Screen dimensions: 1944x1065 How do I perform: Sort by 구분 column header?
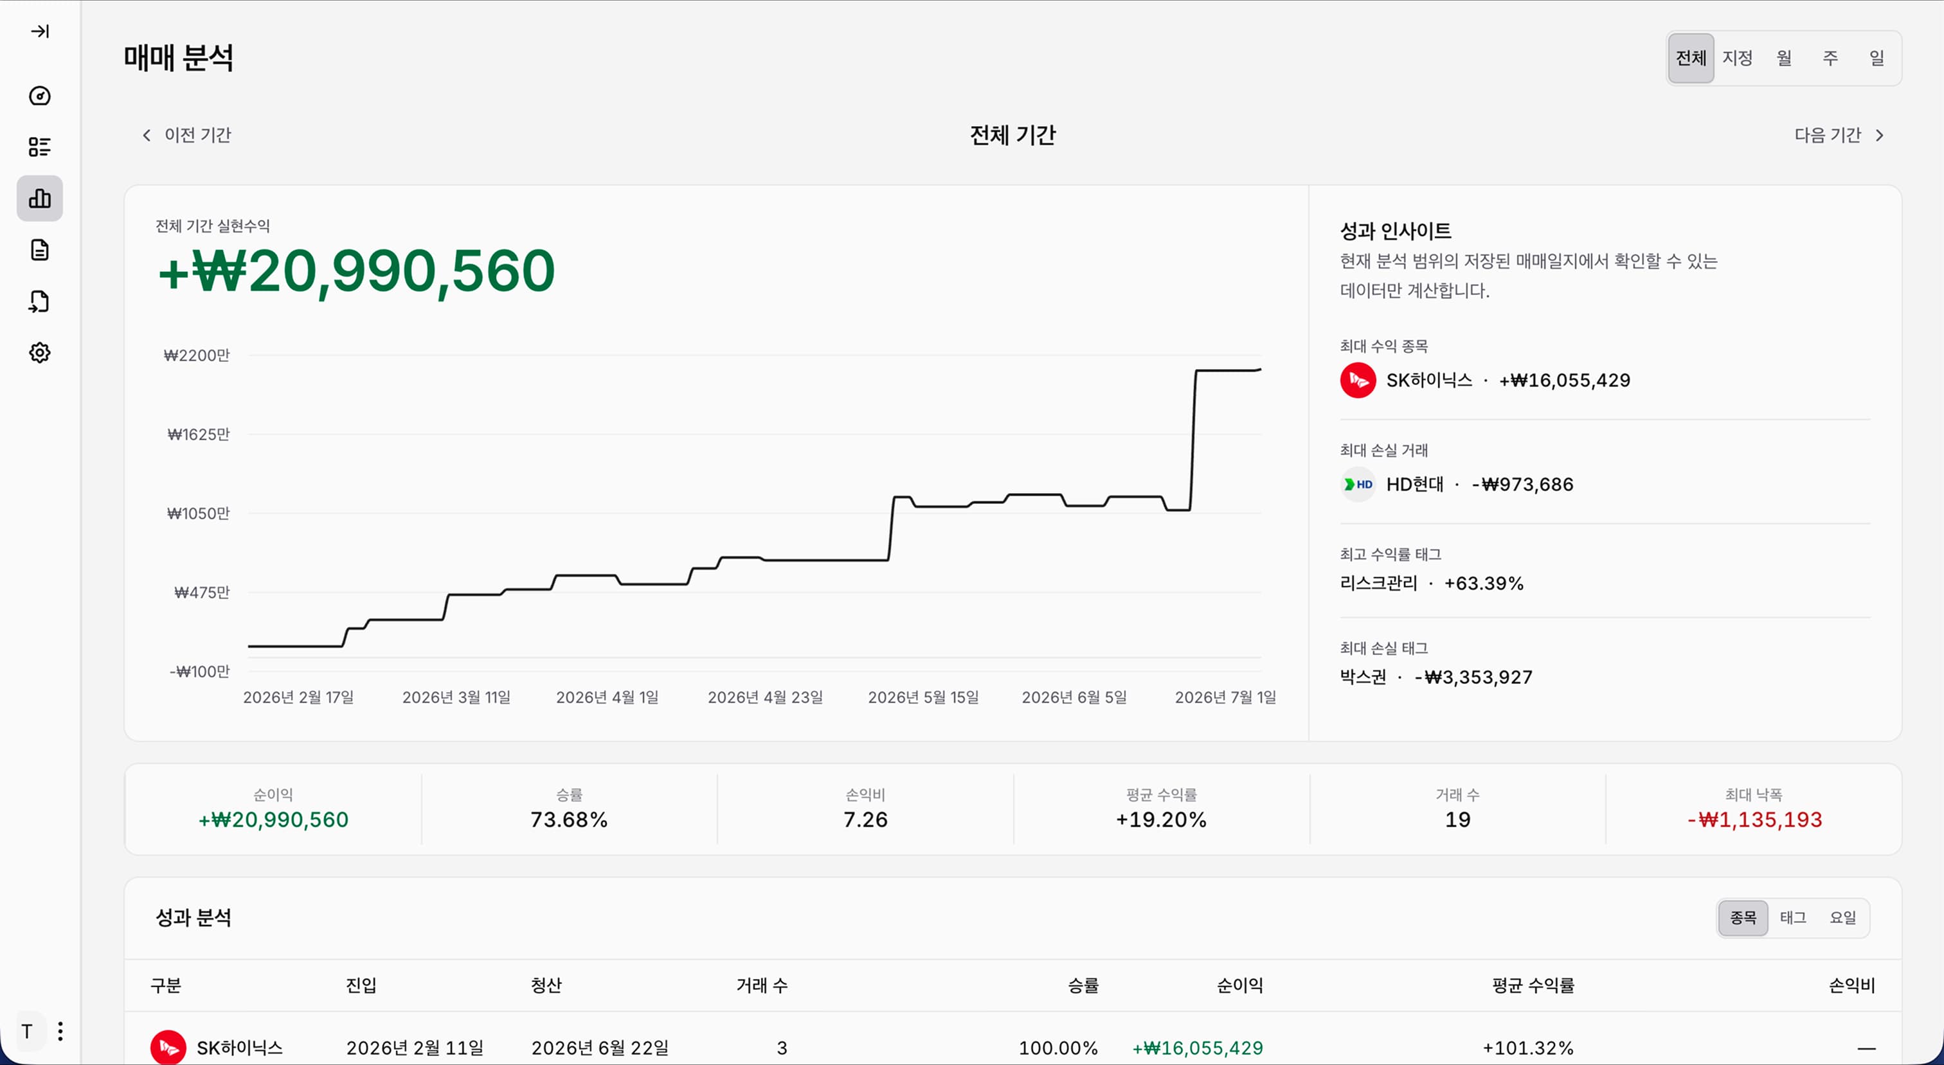click(166, 986)
